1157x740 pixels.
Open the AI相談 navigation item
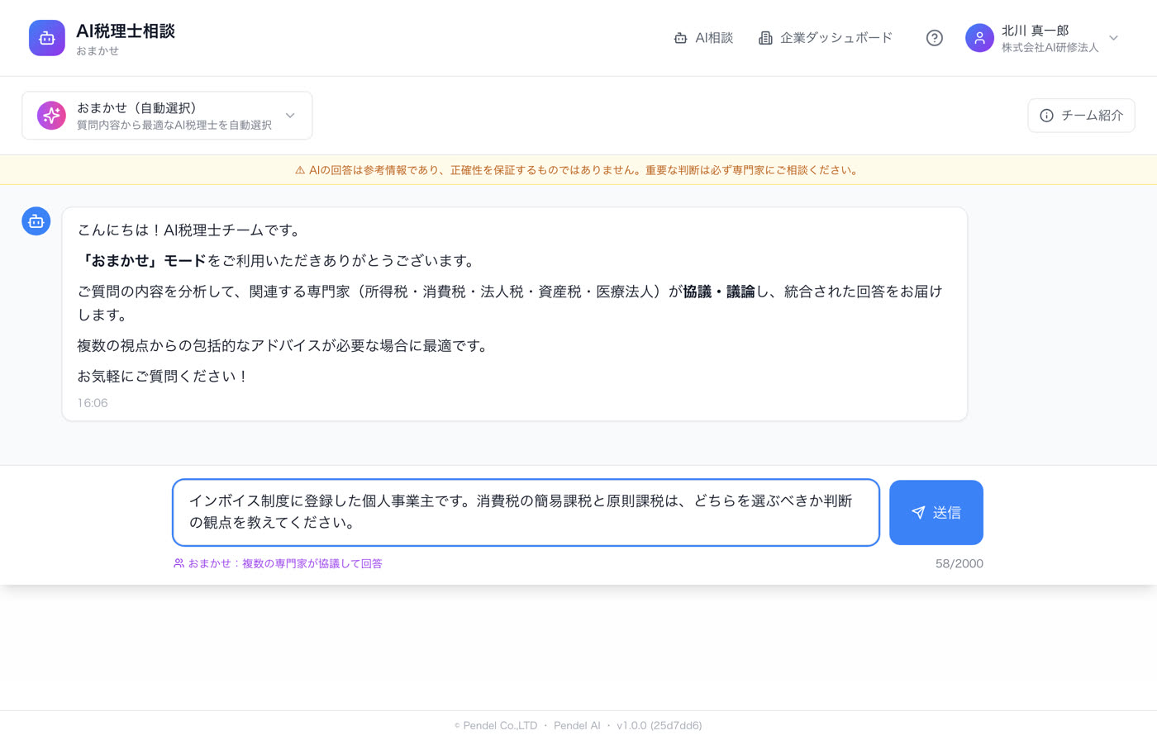click(703, 38)
